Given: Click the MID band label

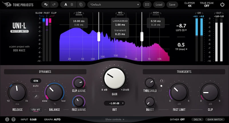Looking at the screenshot, I should tap(120, 13).
